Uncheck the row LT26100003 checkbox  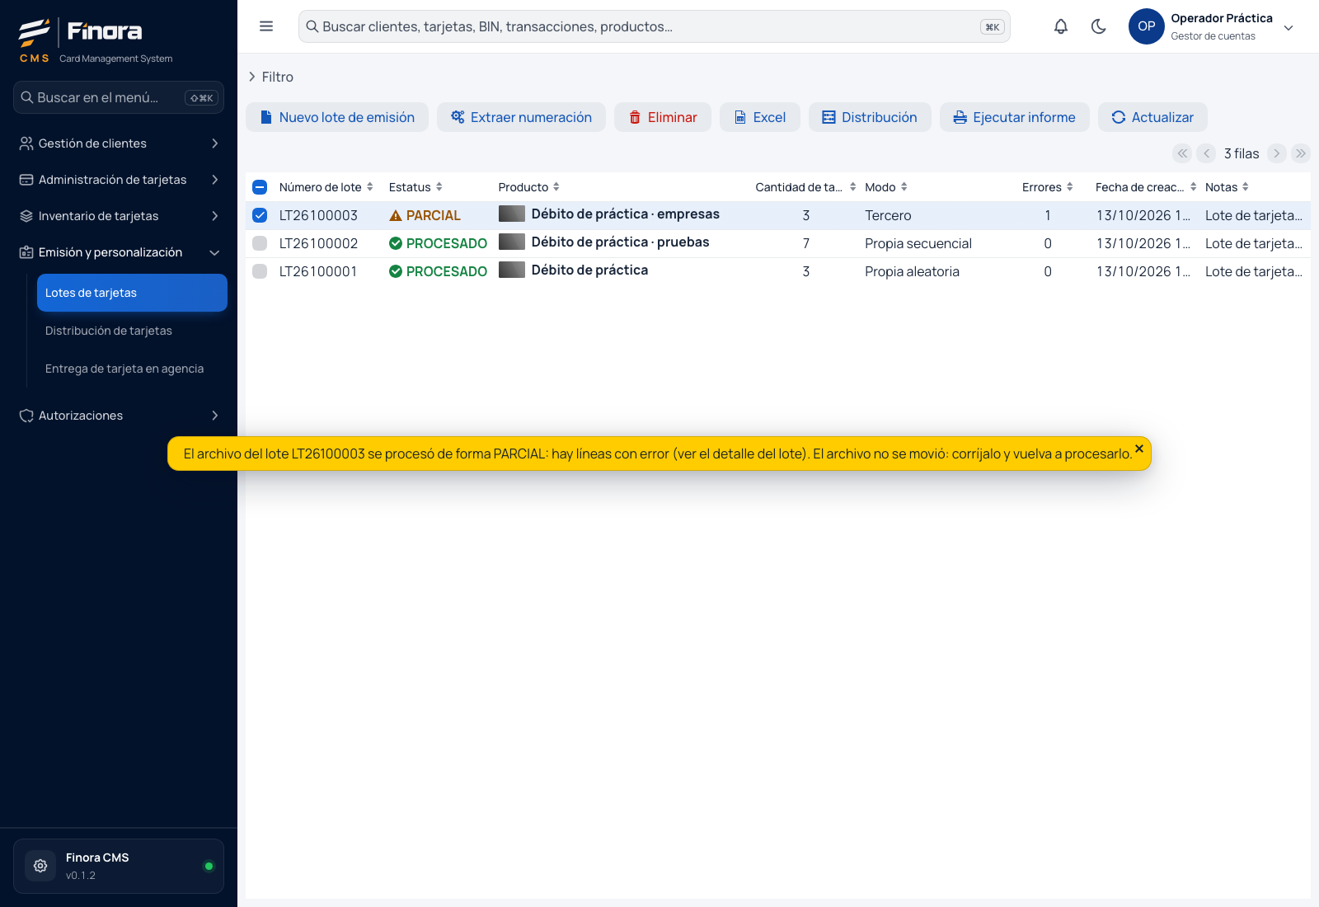click(260, 215)
